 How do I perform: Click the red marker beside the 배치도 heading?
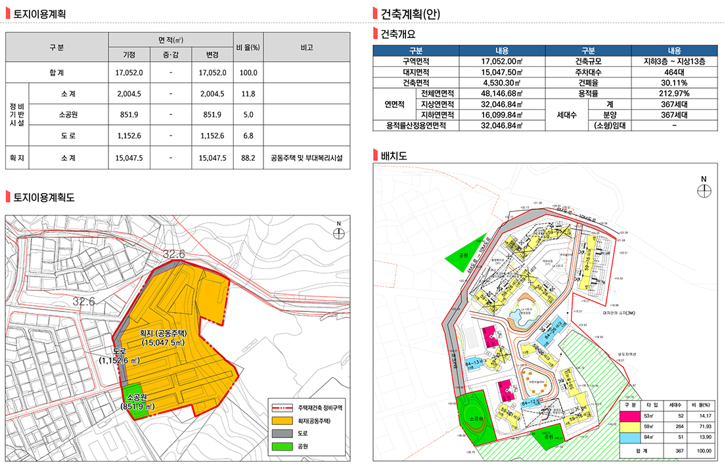point(375,156)
